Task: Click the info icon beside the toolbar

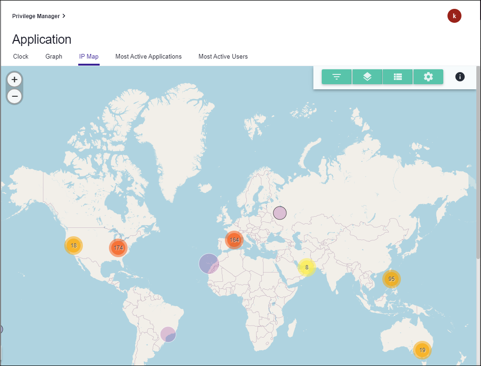Action: 460,77
